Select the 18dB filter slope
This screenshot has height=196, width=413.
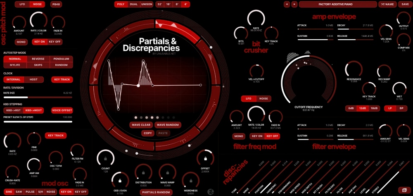tap(374, 108)
